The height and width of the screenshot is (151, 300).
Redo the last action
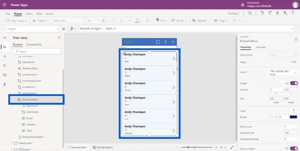[x=270, y=13]
